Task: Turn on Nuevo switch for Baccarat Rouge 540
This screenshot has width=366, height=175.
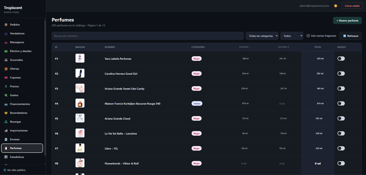Action: [x=341, y=104]
